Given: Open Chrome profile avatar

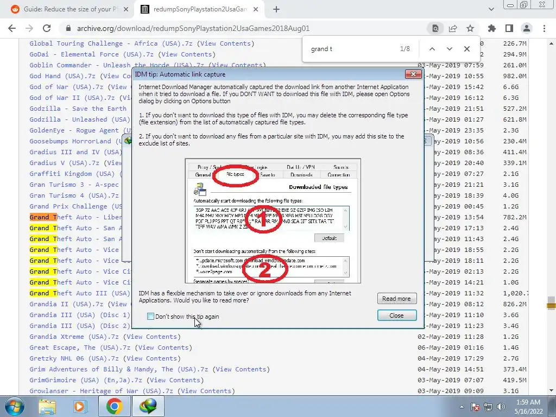Looking at the screenshot, I should 527,28.
